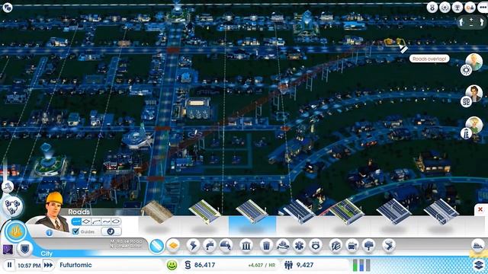
Task: Click the 10:57 PM game clock
Action: point(29,266)
